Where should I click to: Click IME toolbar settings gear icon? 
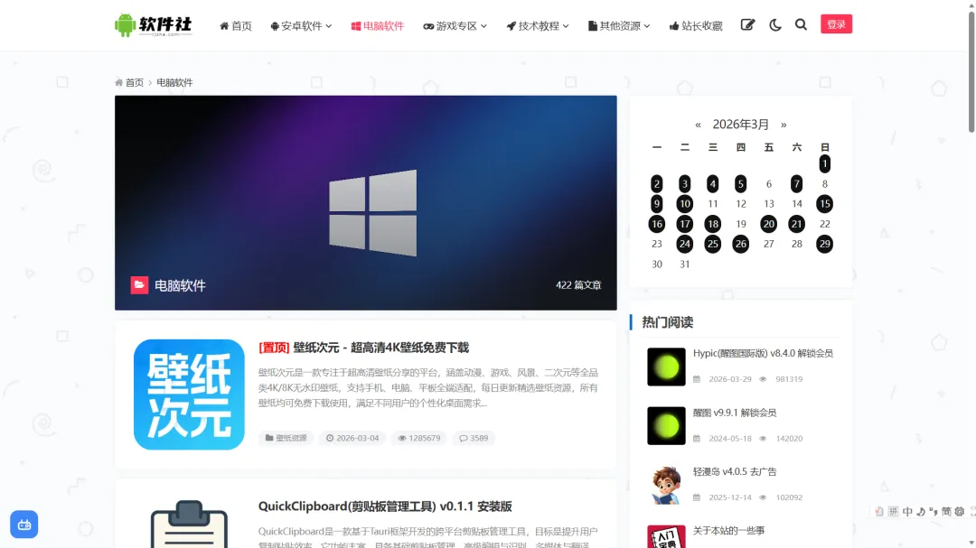[959, 511]
